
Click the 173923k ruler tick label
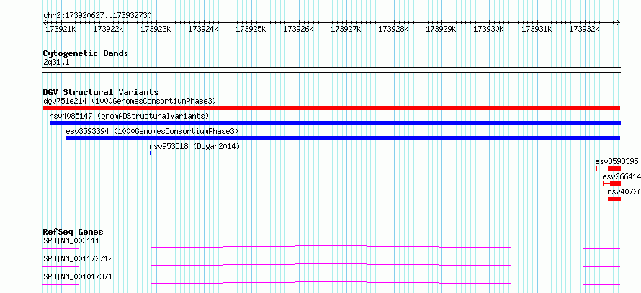click(156, 30)
